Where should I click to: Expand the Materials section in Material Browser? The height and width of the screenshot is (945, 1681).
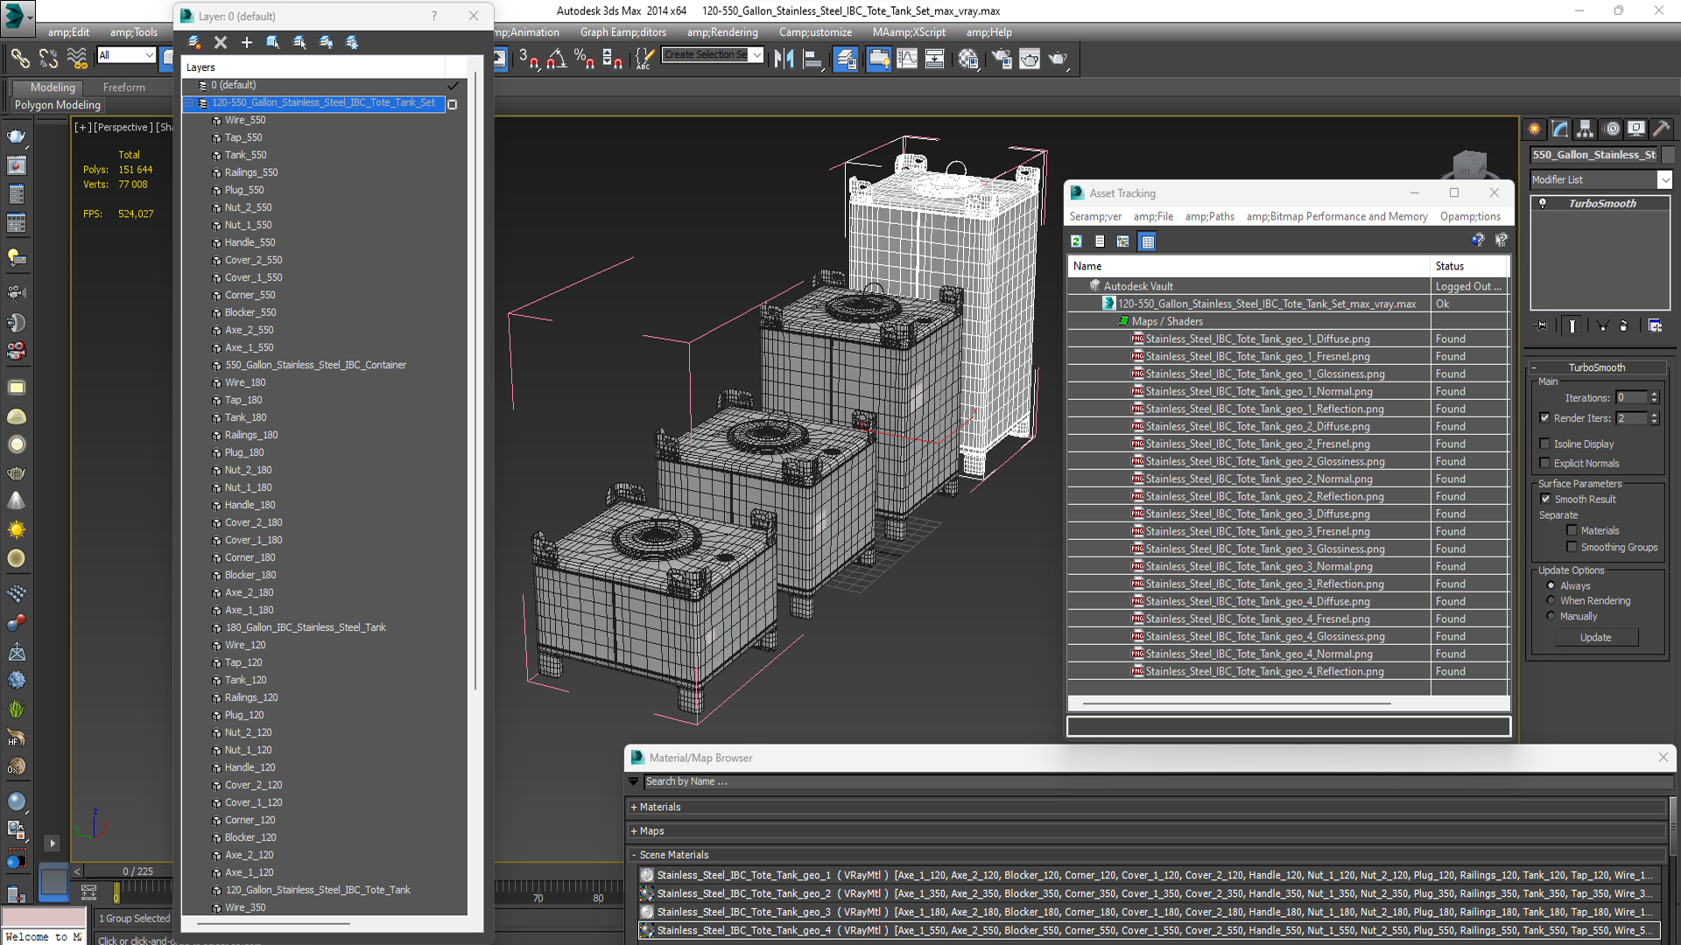634,807
